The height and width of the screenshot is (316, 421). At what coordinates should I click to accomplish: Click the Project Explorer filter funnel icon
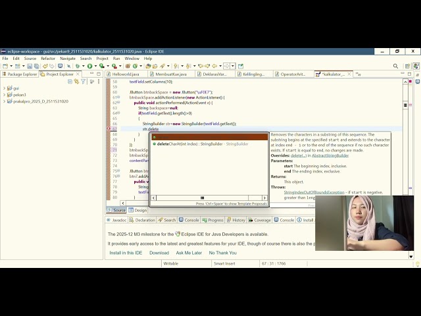click(84, 82)
